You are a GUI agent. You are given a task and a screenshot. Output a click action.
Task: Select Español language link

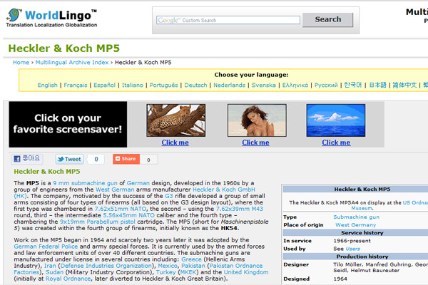coord(104,85)
